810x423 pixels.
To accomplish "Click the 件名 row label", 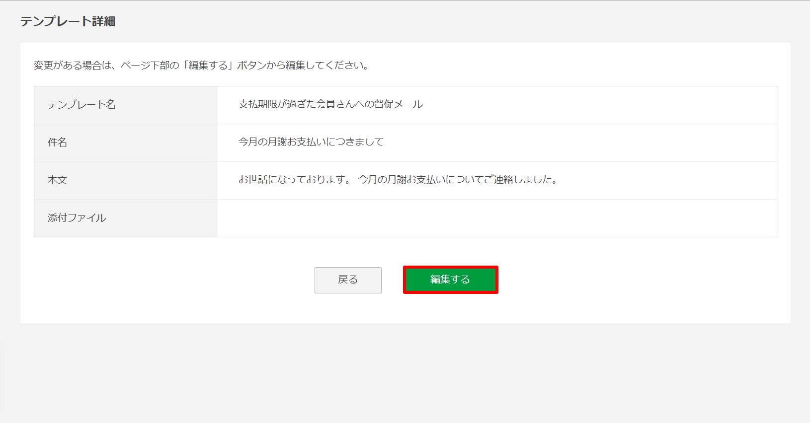I will 58,142.
